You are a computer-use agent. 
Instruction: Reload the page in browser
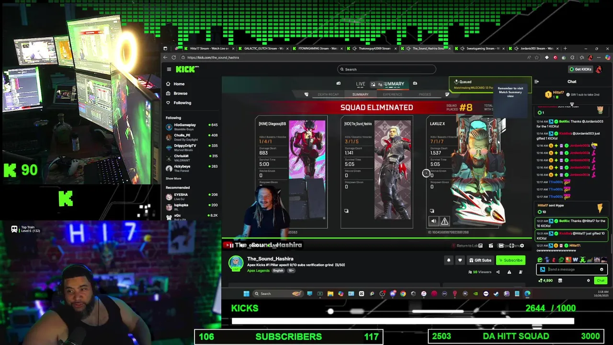point(174,57)
